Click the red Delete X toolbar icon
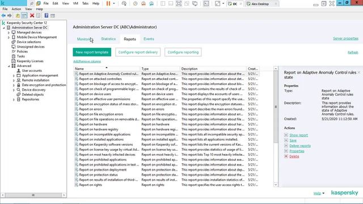 (32, 15)
